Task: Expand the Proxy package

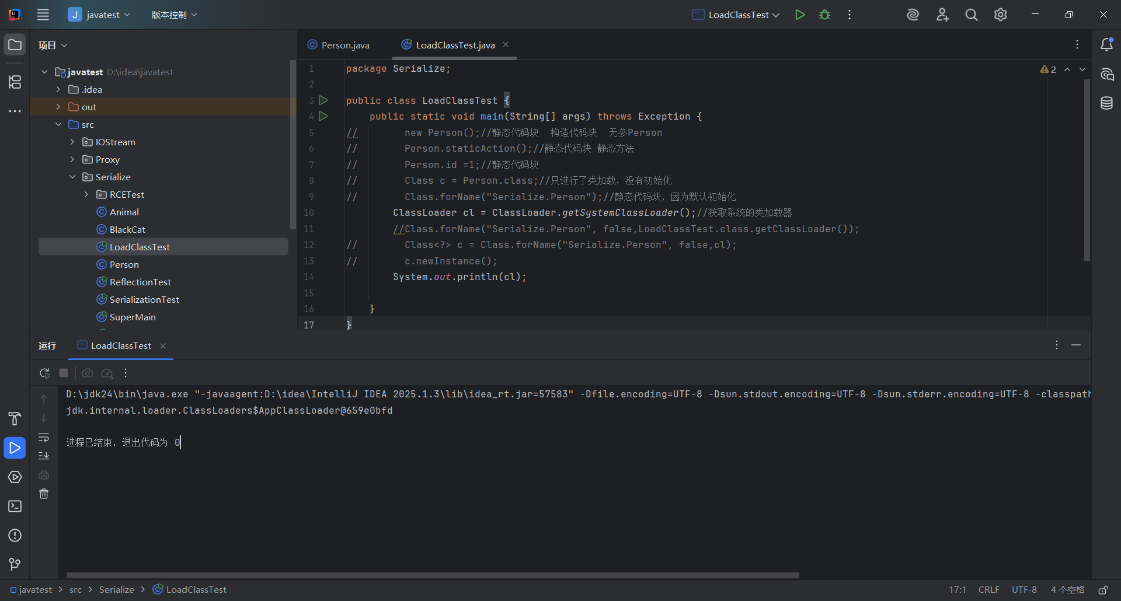Action: (72, 159)
